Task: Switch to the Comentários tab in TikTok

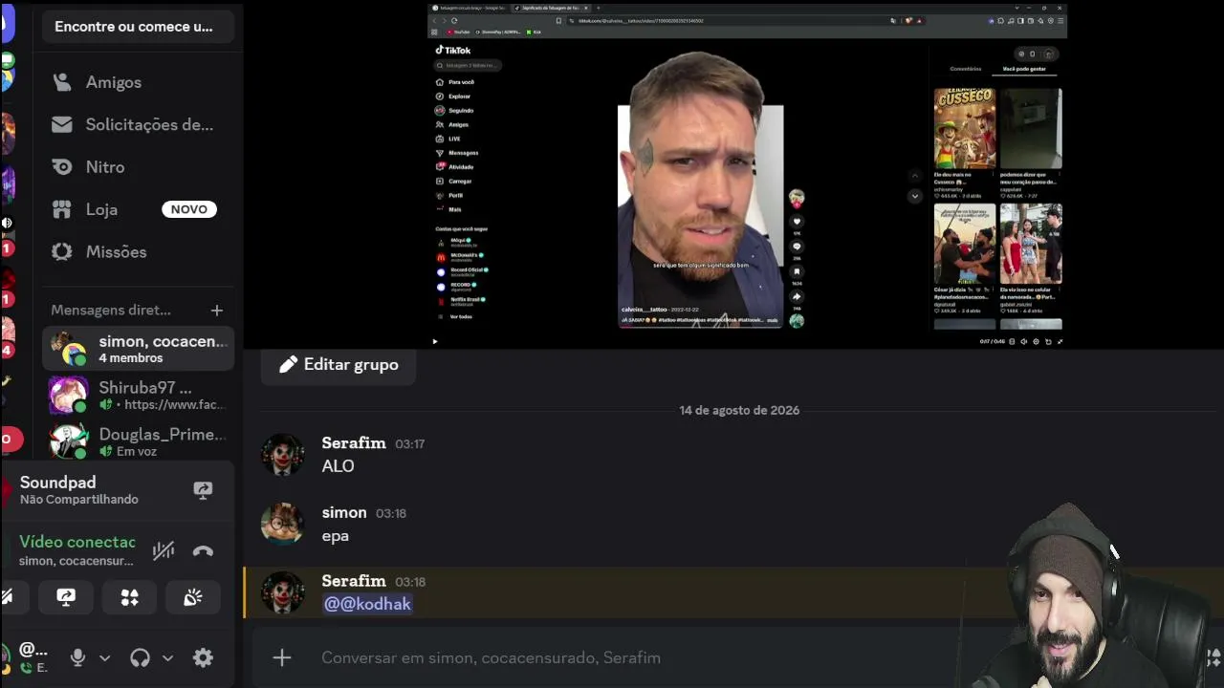Action: (966, 69)
